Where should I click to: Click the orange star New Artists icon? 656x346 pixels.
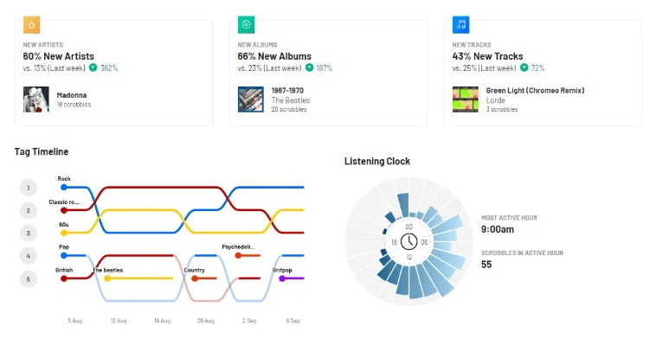pos(31,25)
